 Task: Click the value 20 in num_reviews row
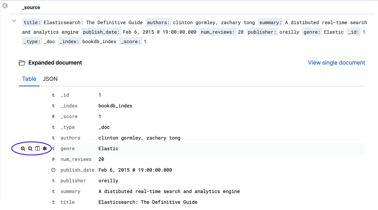coord(101,159)
